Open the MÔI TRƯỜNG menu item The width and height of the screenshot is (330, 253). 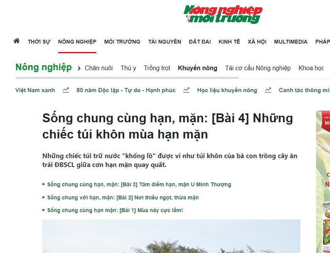click(122, 42)
